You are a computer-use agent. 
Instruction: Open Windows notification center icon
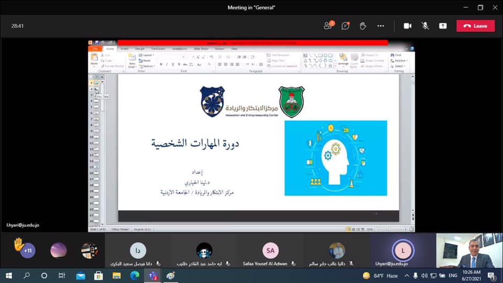pyautogui.click(x=491, y=276)
